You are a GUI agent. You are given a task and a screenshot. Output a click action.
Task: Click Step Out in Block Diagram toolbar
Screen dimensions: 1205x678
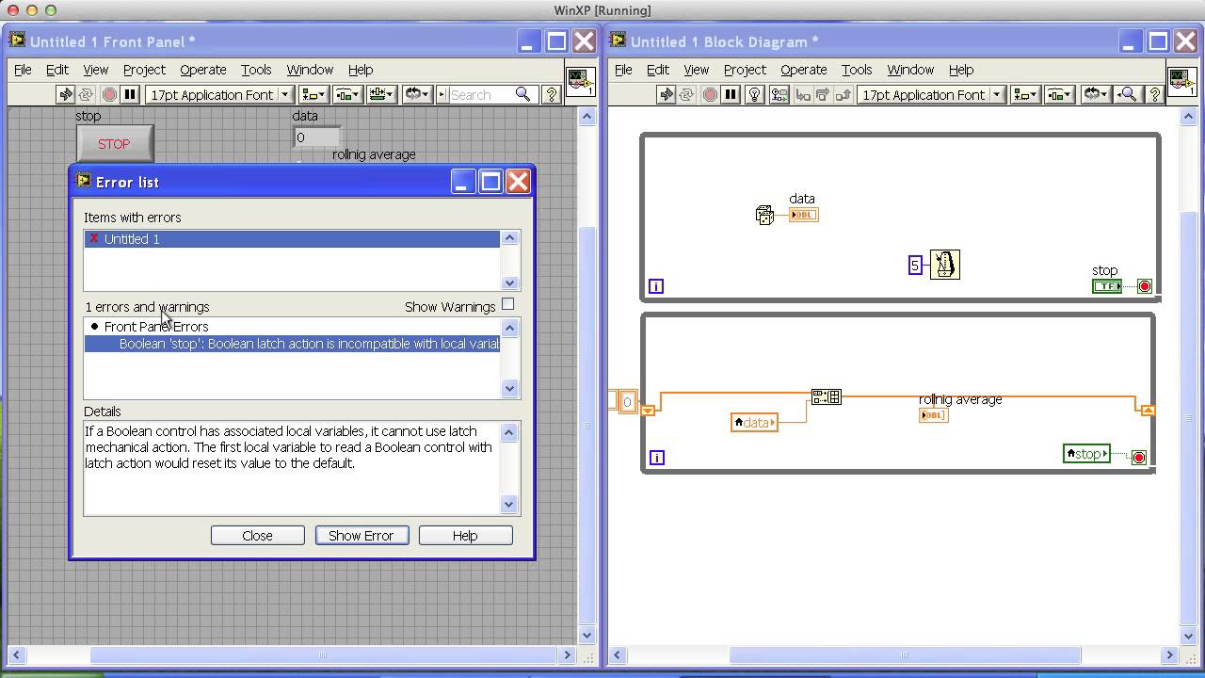(x=843, y=94)
